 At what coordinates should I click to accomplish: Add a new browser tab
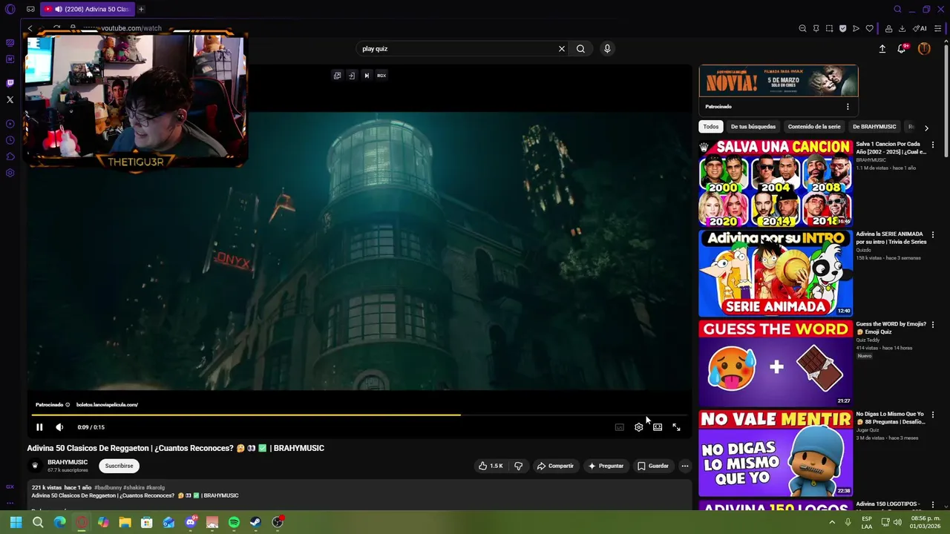[141, 9]
